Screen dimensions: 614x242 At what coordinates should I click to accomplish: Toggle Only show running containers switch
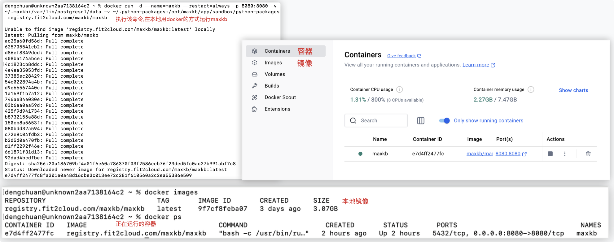tap(445, 121)
